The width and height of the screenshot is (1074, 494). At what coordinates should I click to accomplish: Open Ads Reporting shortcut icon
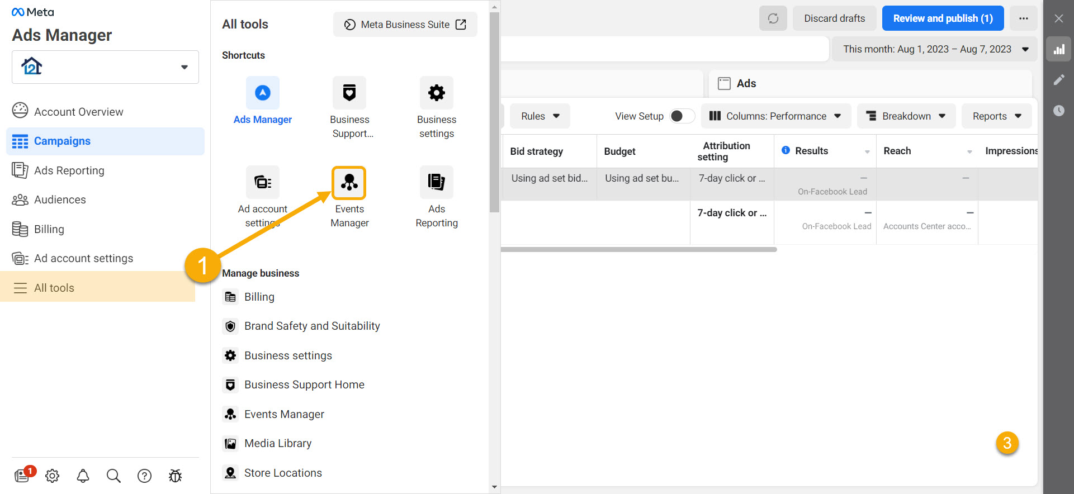click(x=437, y=182)
